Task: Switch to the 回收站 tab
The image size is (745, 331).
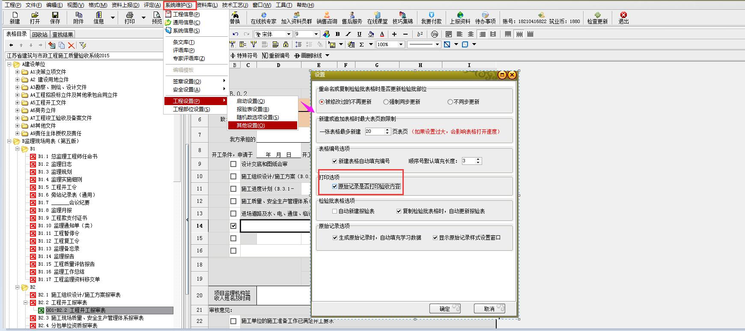Action: tap(40, 35)
